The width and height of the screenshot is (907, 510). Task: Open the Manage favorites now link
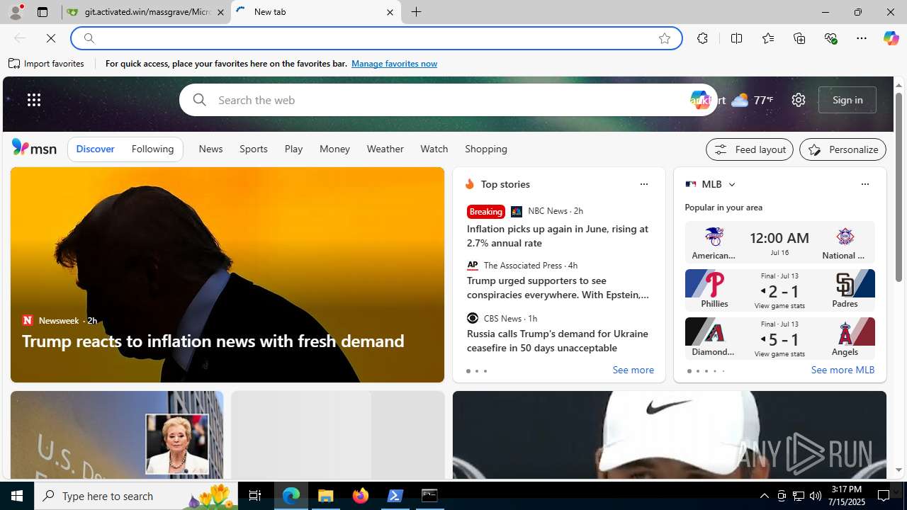tap(394, 64)
